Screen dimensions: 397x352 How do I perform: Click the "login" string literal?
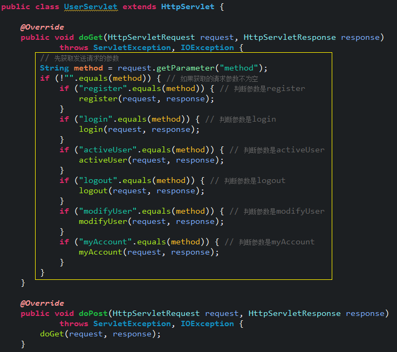95,119
